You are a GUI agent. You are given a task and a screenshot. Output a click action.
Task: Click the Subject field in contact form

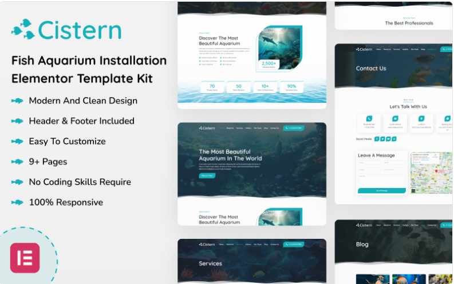pos(369,170)
